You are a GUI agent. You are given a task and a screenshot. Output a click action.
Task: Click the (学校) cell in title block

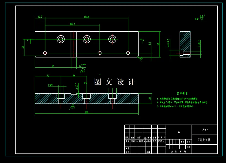[x=205, y=130]
